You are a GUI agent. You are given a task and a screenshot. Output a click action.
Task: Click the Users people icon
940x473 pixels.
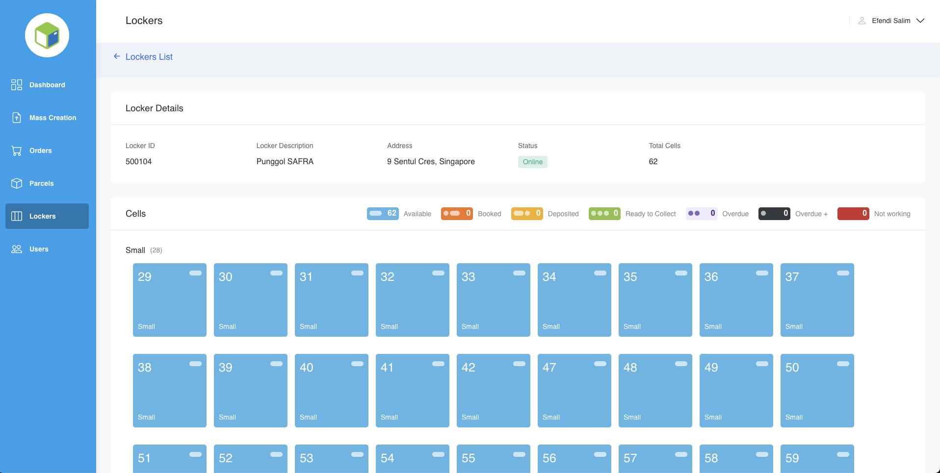point(17,249)
